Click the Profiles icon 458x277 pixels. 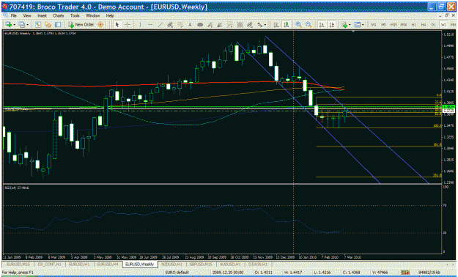click(x=21, y=25)
